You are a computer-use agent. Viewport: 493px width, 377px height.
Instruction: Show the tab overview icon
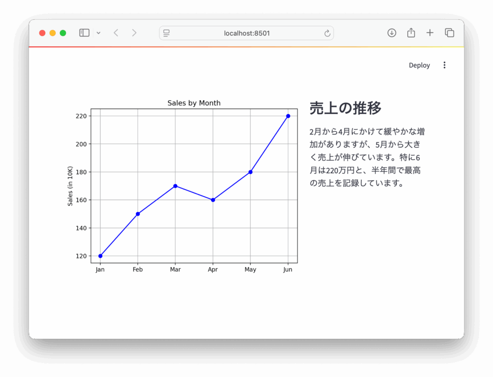tap(449, 33)
